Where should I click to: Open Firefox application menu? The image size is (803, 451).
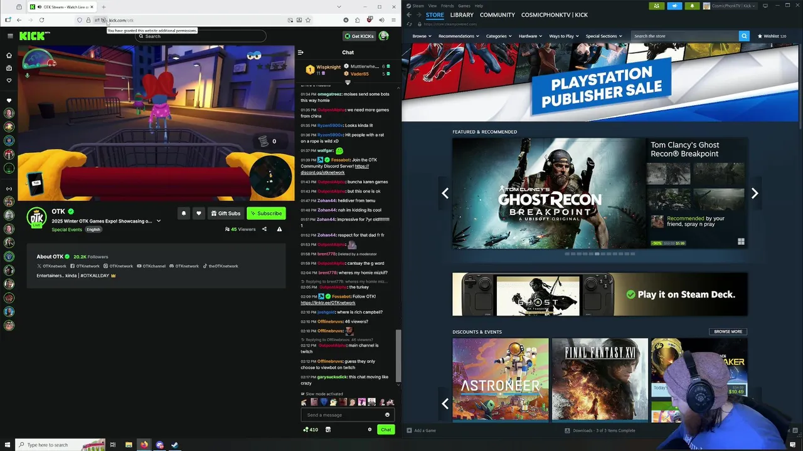coord(393,20)
